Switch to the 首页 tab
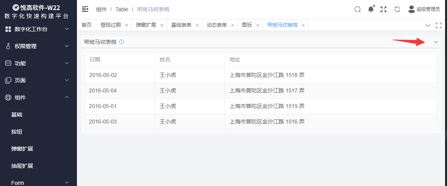Image resolution: width=447 pixels, height=186 pixels. pos(87,25)
